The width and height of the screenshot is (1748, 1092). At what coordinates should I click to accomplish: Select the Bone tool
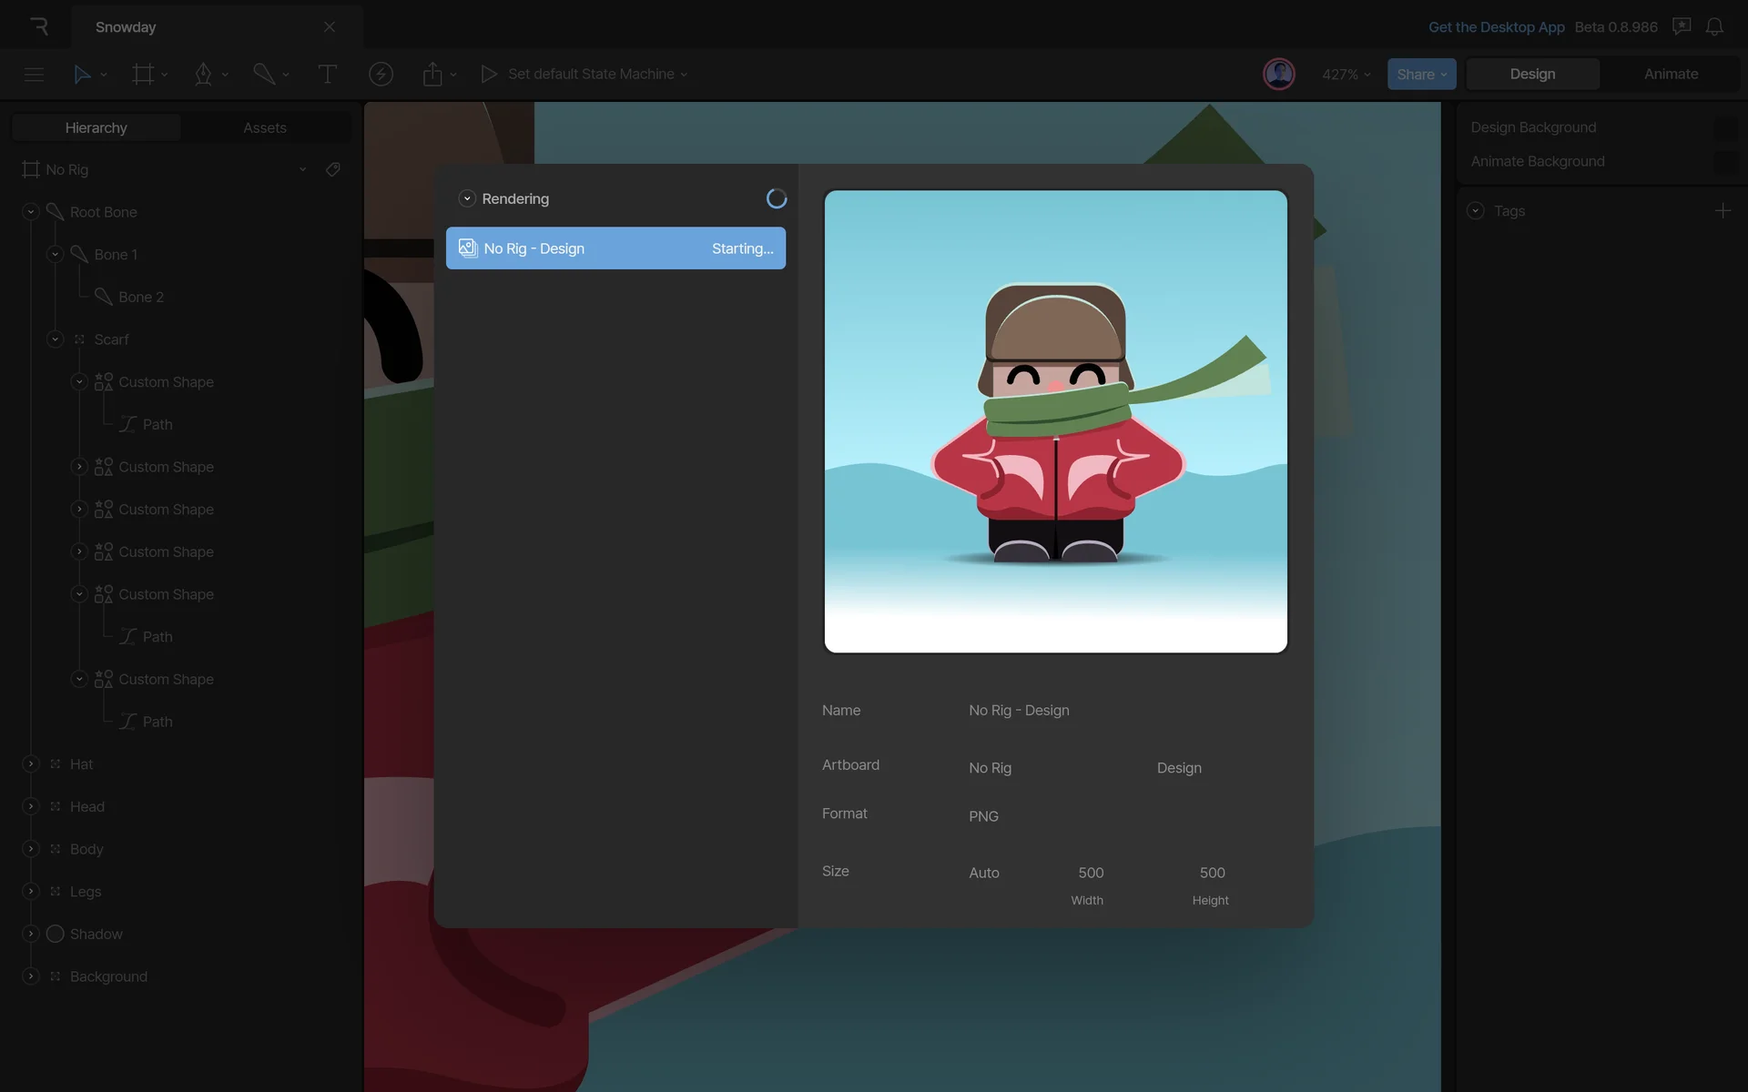[x=264, y=75]
